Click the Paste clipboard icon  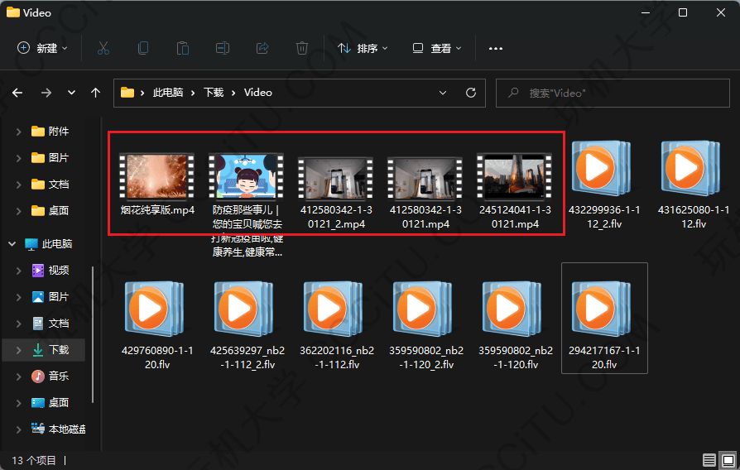183,48
